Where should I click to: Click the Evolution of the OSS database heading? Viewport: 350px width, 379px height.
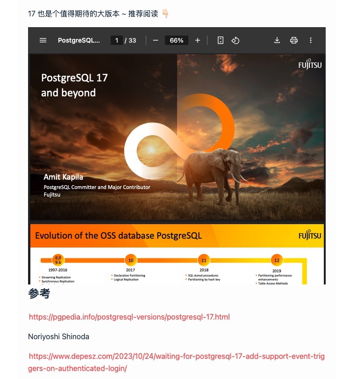click(x=118, y=235)
